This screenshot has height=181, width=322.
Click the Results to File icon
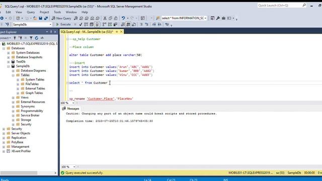134,25
